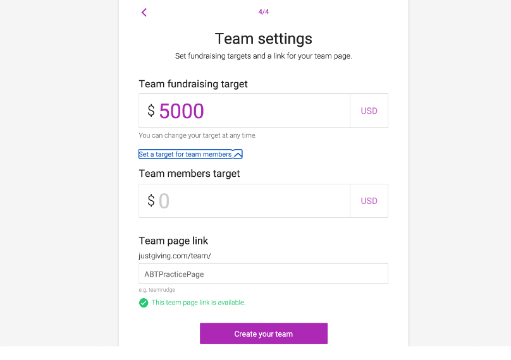Click the justgiving.com/team/ URL prefix text
511x360 pixels.
tap(175, 256)
